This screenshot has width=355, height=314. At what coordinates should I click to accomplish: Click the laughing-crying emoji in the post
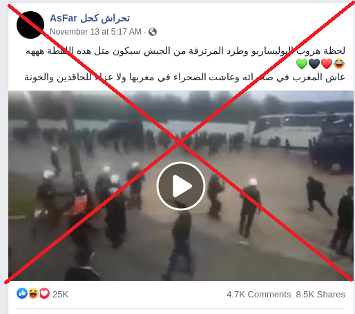click(339, 64)
